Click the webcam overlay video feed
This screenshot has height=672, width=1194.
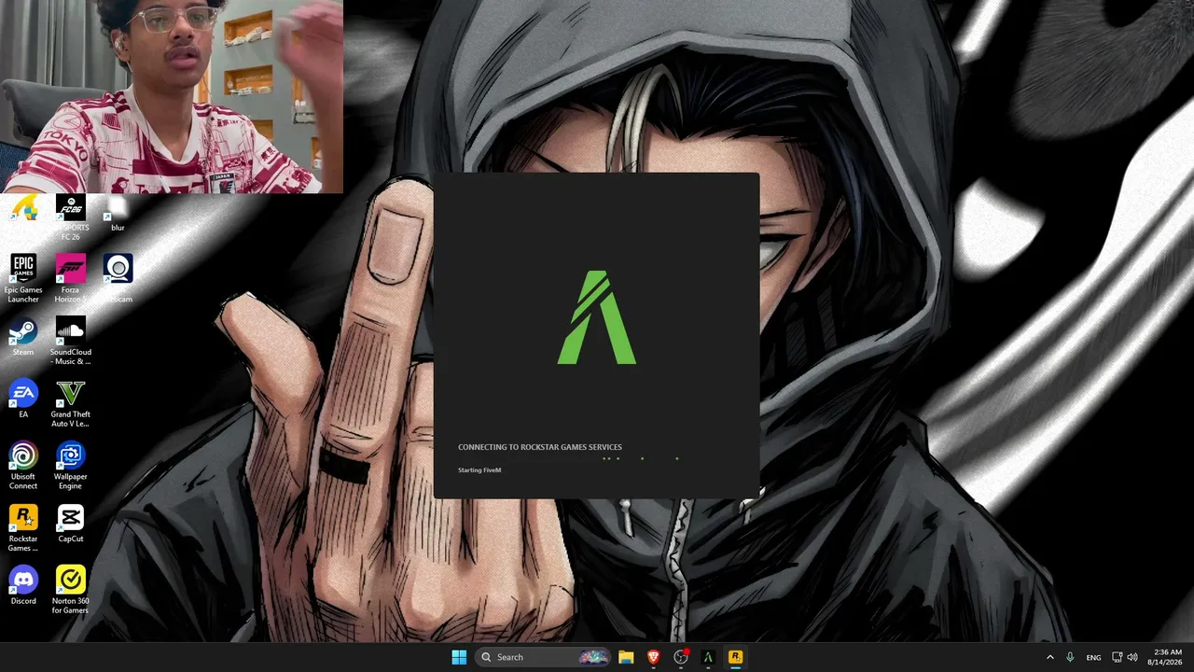[172, 96]
